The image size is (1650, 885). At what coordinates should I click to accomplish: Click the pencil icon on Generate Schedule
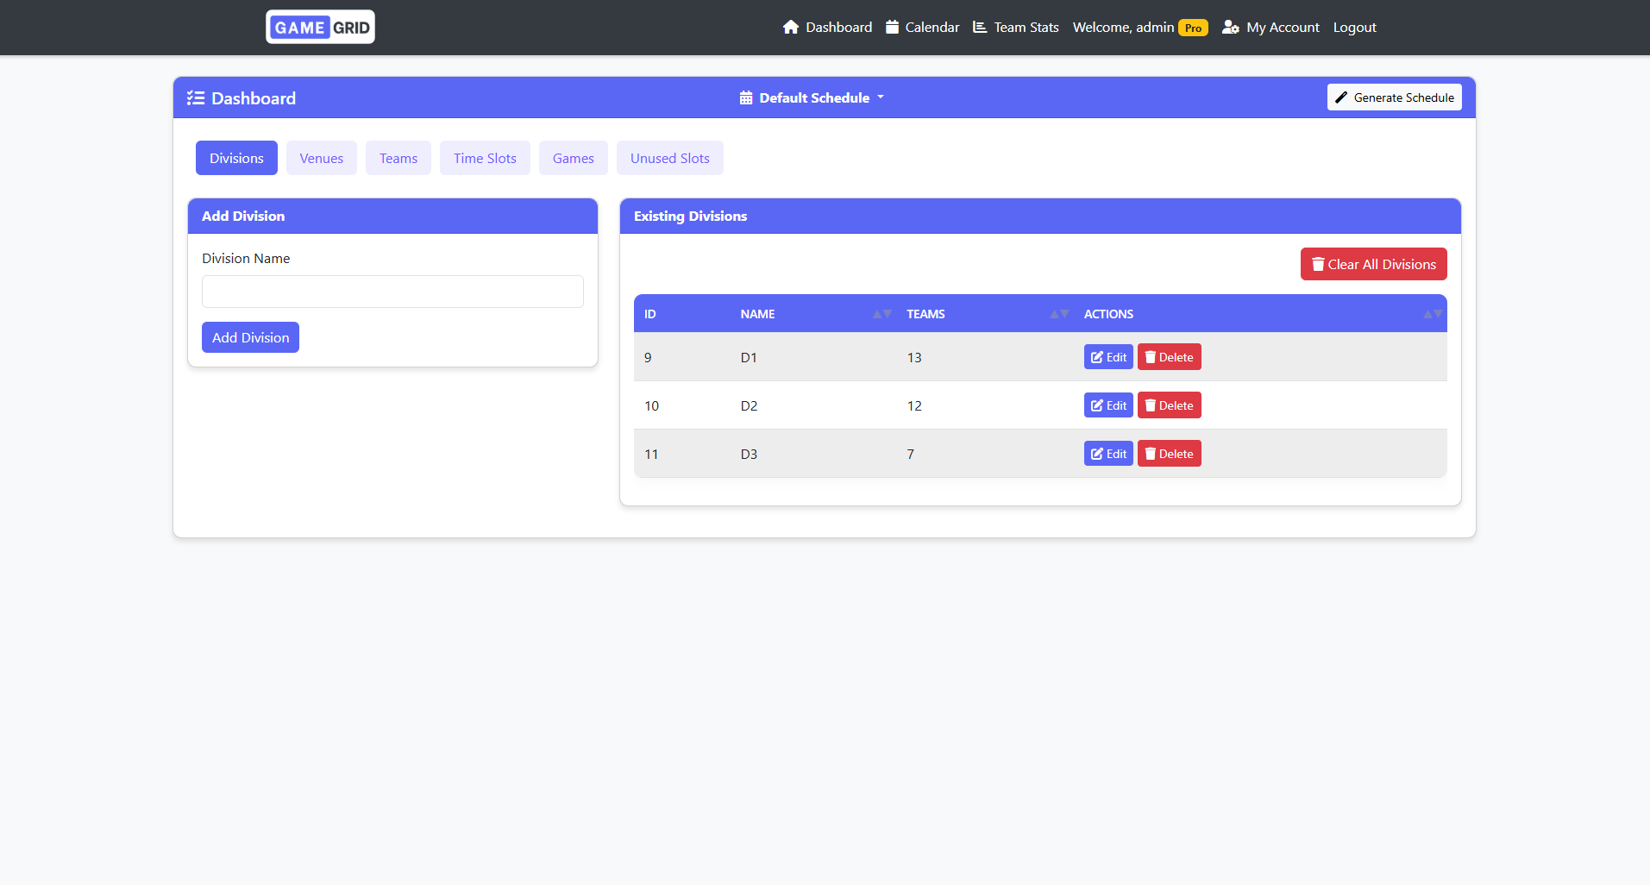pos(1339,97)
